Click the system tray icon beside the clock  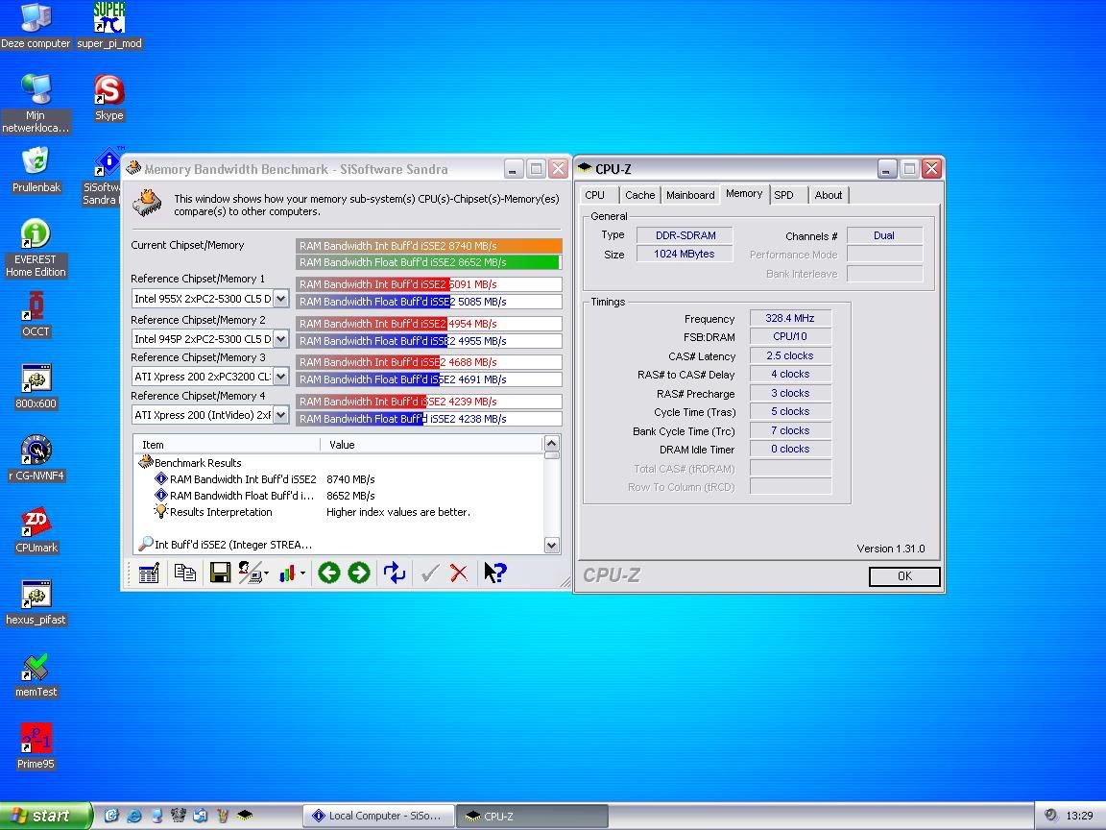pyautogui.click(x=1050, y=816)
